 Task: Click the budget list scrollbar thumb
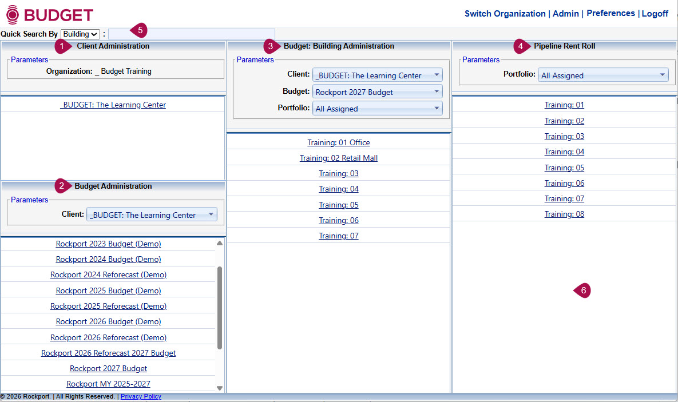[x=220, y=308]
